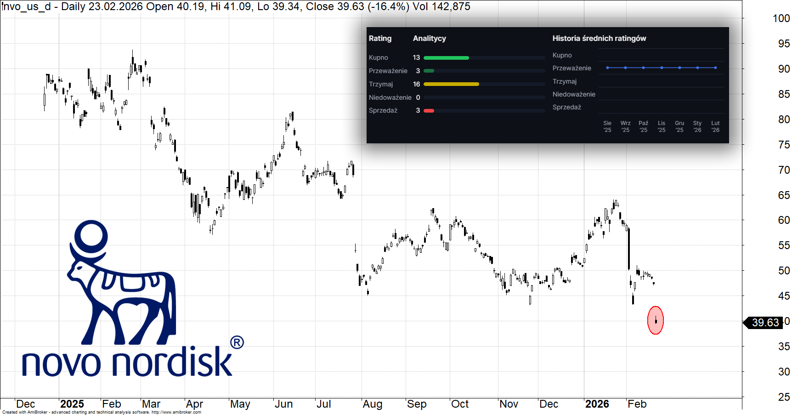Select the 2025 year label on time axis
This screenshot has height=415, width=792.
pos(72,404)
